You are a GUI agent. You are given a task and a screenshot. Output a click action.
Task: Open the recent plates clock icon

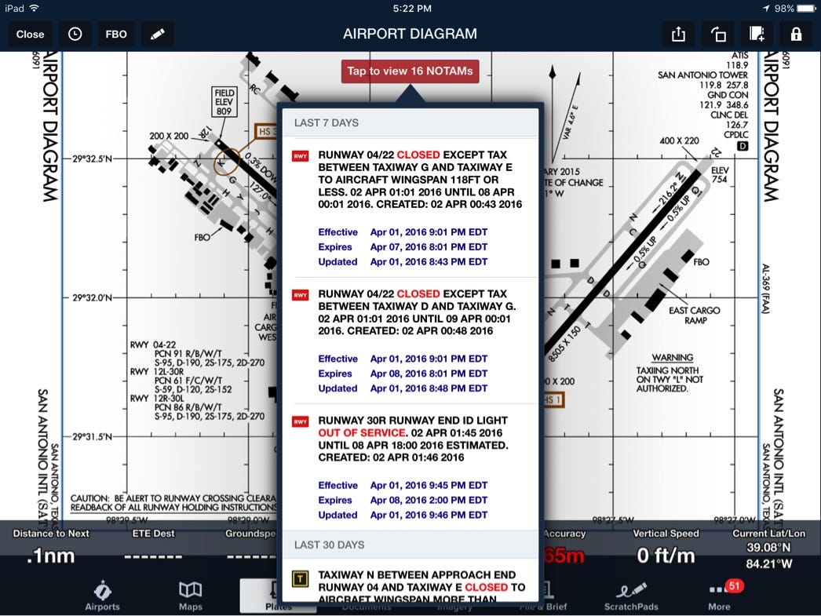click(75, 35)
